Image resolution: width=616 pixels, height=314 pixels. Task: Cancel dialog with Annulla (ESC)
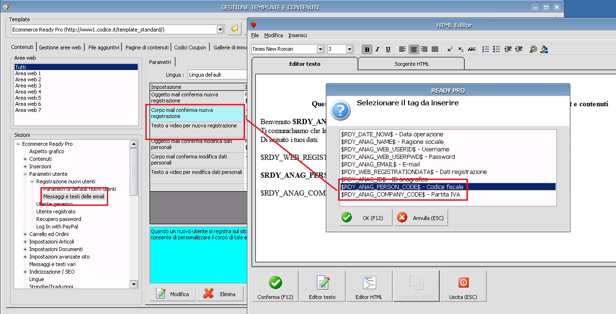pos(421,218)
